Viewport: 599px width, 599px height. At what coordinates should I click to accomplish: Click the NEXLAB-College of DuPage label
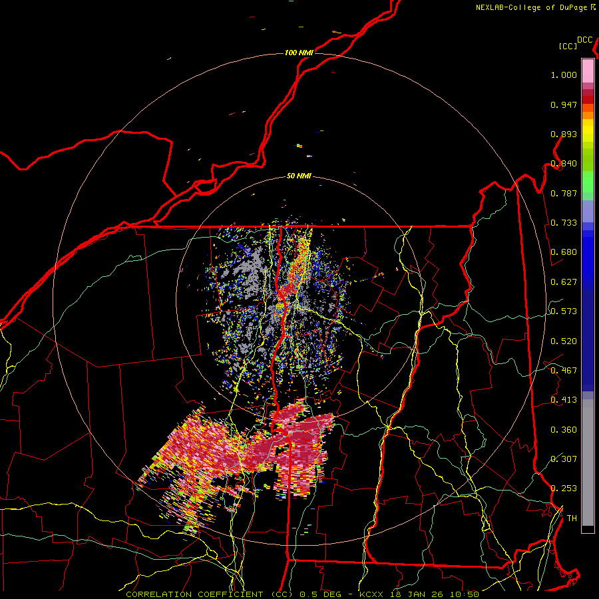point(532,7)
